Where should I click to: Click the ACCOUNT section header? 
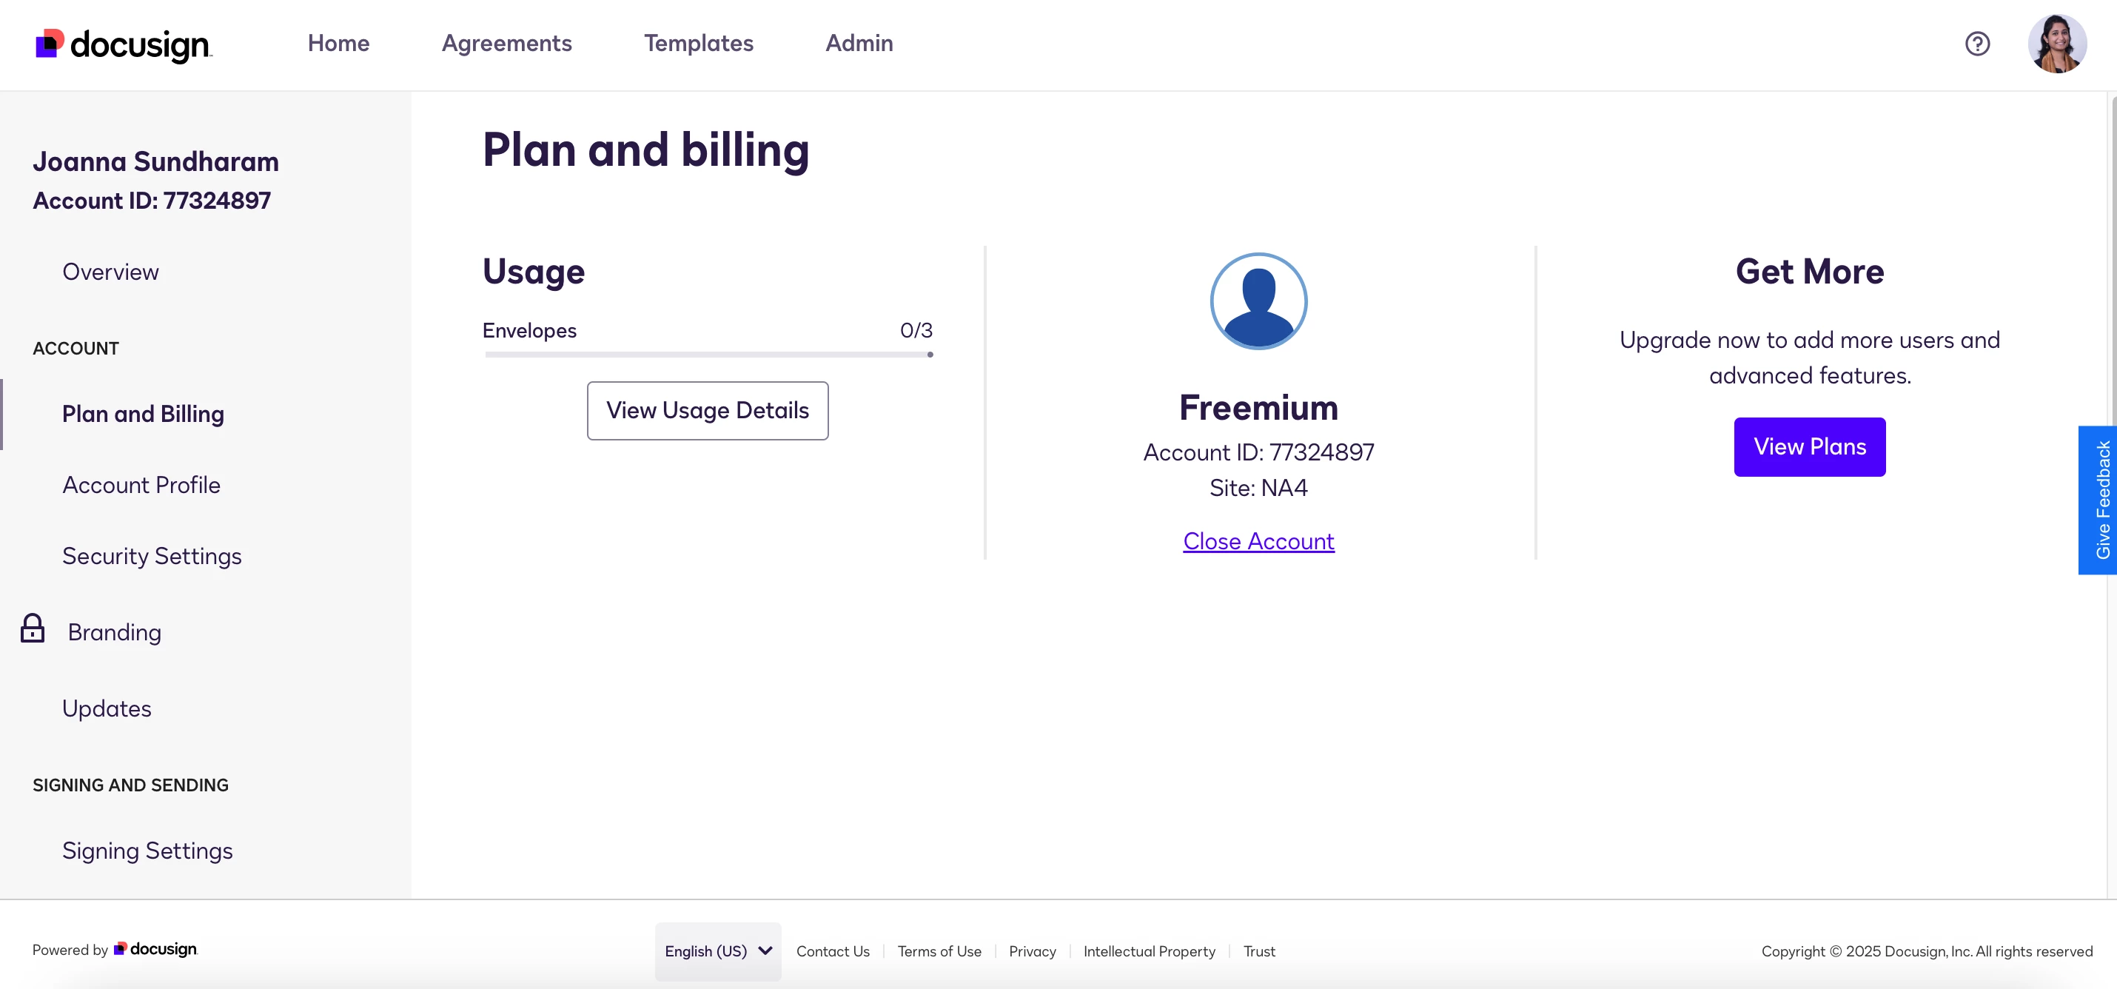(76, 349)
